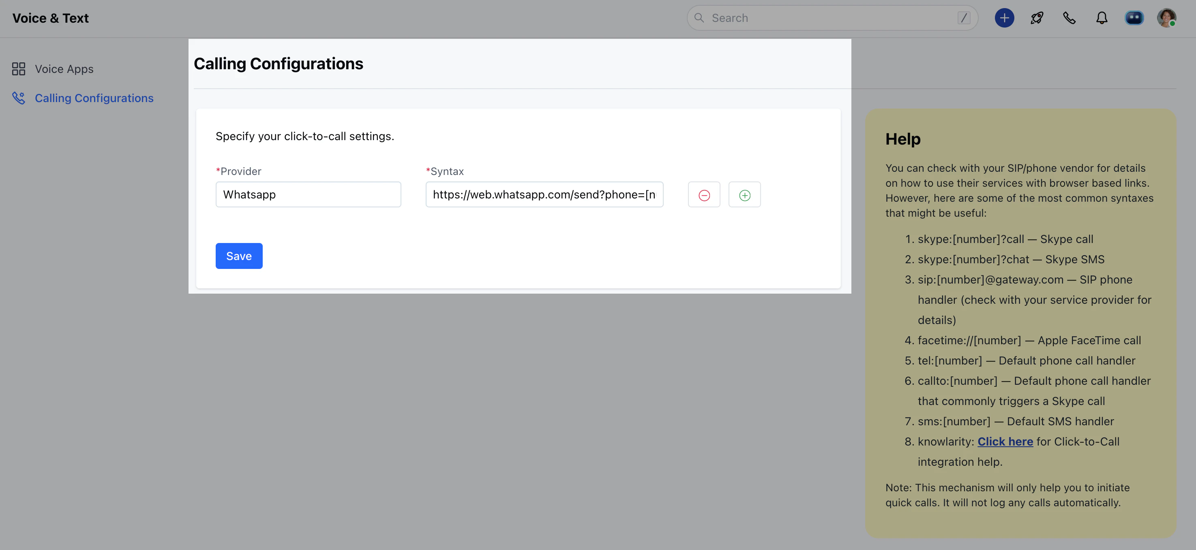Save the click-to-call settings
The height and width of the screenshot is (550, 1196).
(x=239, y=256)
